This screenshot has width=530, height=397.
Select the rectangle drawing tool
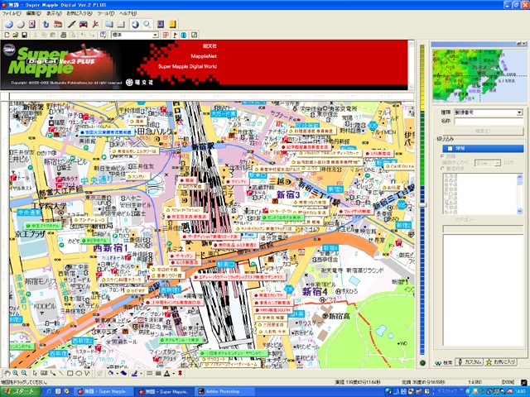coord(70,373)
